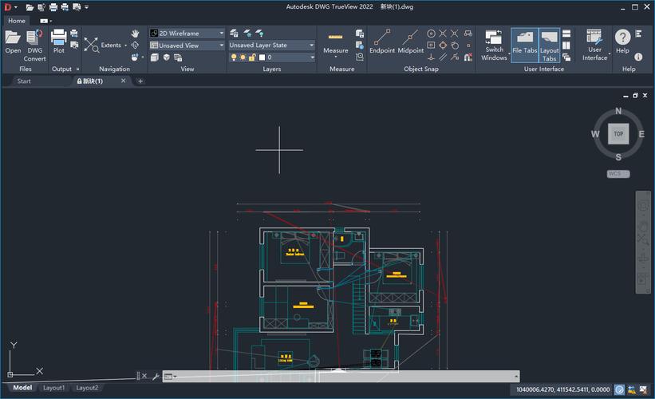Image resolution: width=655 pixels, height=399 pixels.
Task: Click the Zoom Extents crossed-arrows icon
Action: coord(91,45)
